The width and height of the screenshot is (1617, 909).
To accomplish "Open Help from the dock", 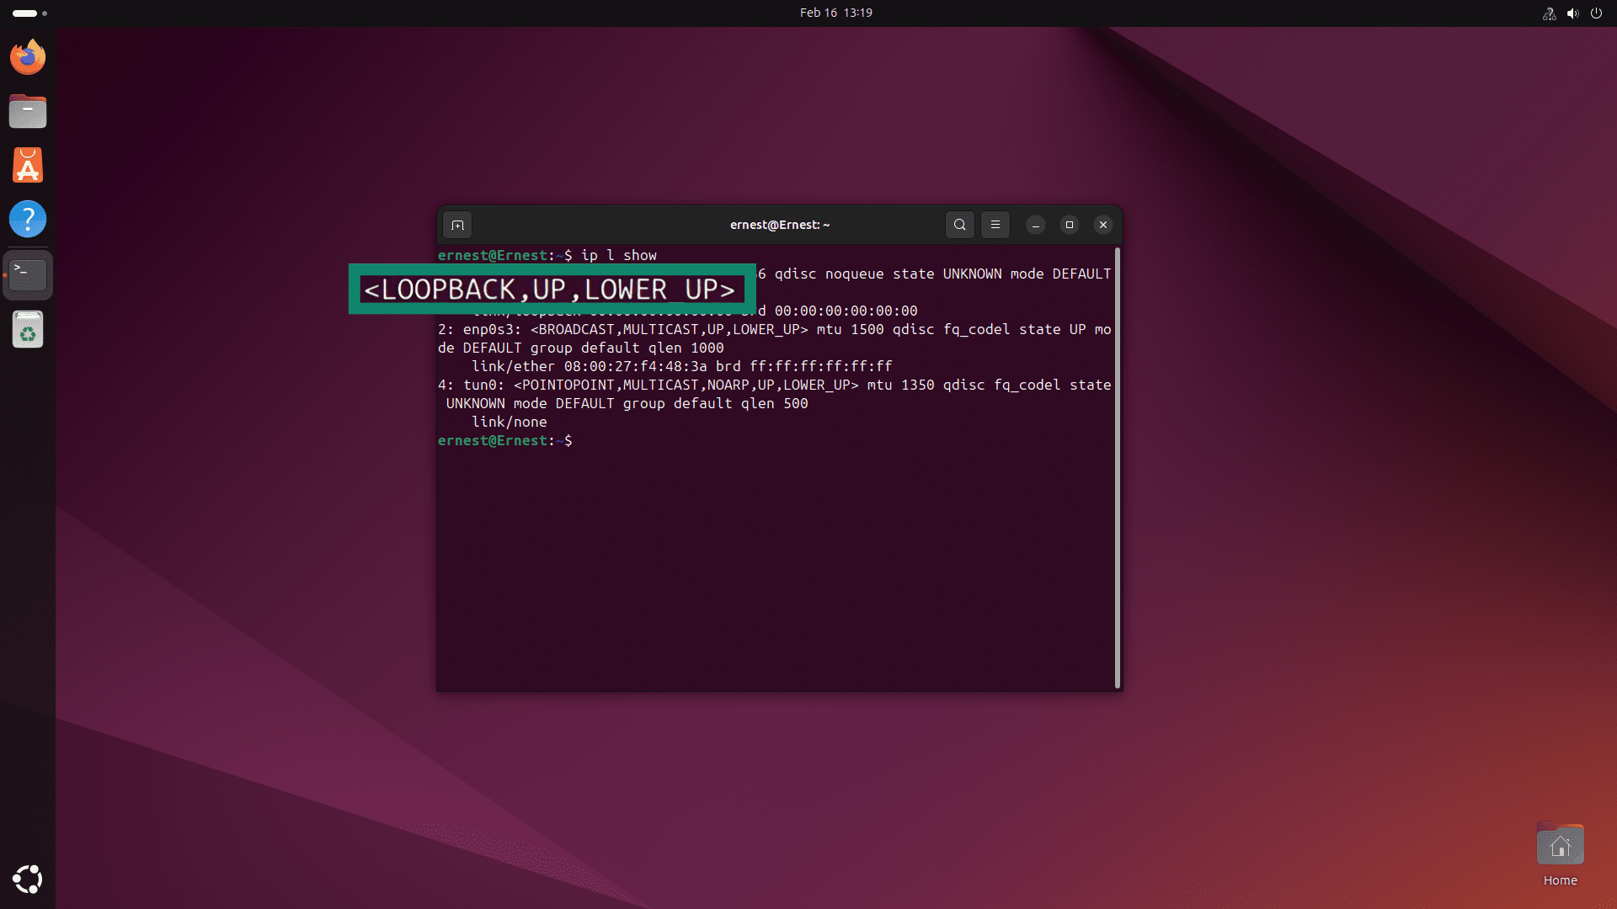I will pos(28,219).
